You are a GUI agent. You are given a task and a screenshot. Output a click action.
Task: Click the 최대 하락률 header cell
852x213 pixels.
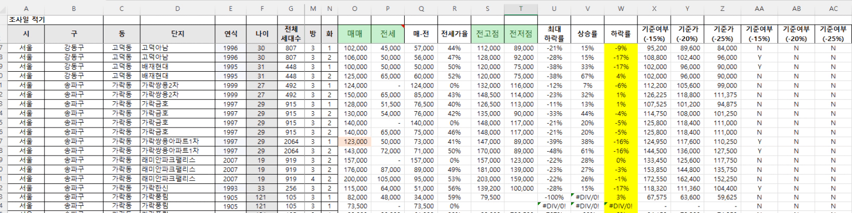click(x=554, y=33)
